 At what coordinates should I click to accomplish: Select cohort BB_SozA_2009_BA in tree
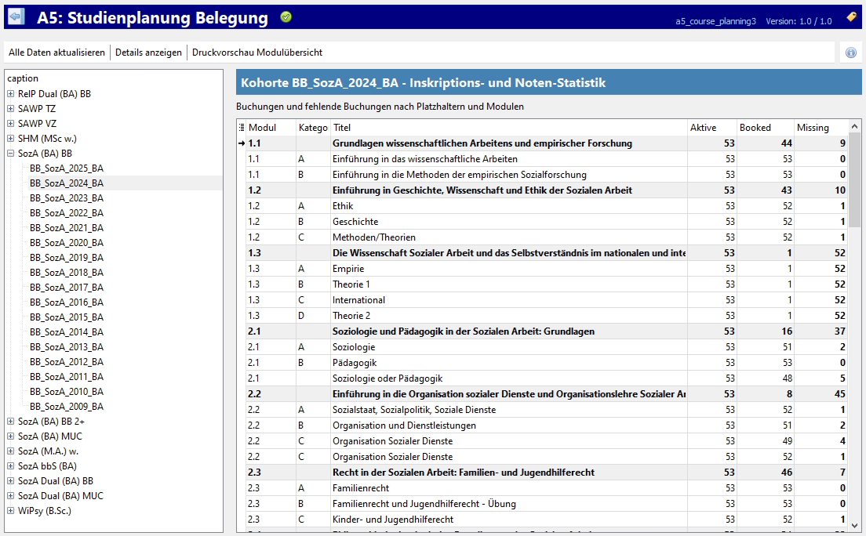pos(67,407)
